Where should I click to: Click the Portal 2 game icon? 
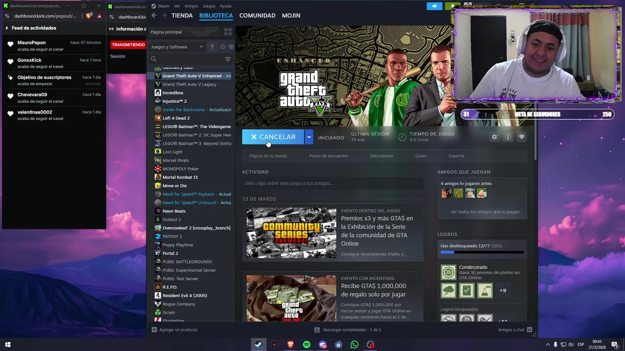click(158, 253)
